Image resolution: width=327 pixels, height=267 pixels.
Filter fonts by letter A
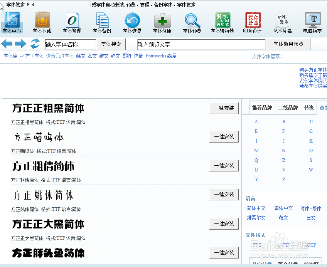click(x=256, y=122)
